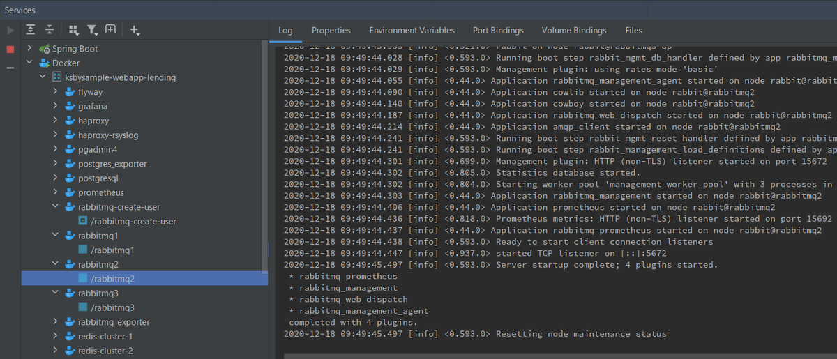
Task: Collapse ksbysample-webapp-lending compose node
Action: [x=43, y=77]
